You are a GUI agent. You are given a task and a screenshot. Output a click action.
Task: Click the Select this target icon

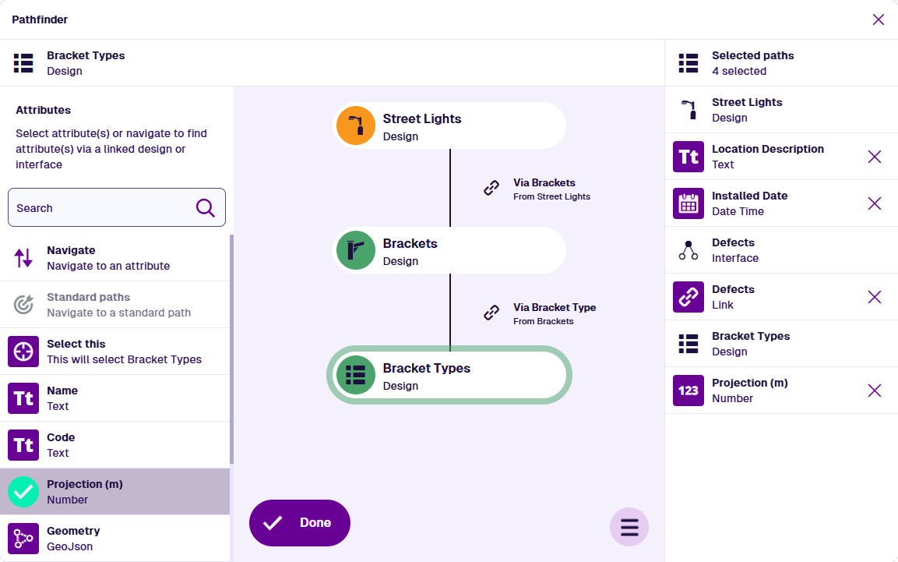coord(23,352)
